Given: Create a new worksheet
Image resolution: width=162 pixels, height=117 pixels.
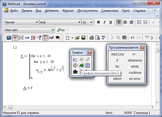Looking at the screenshot, I should point(67,38).
